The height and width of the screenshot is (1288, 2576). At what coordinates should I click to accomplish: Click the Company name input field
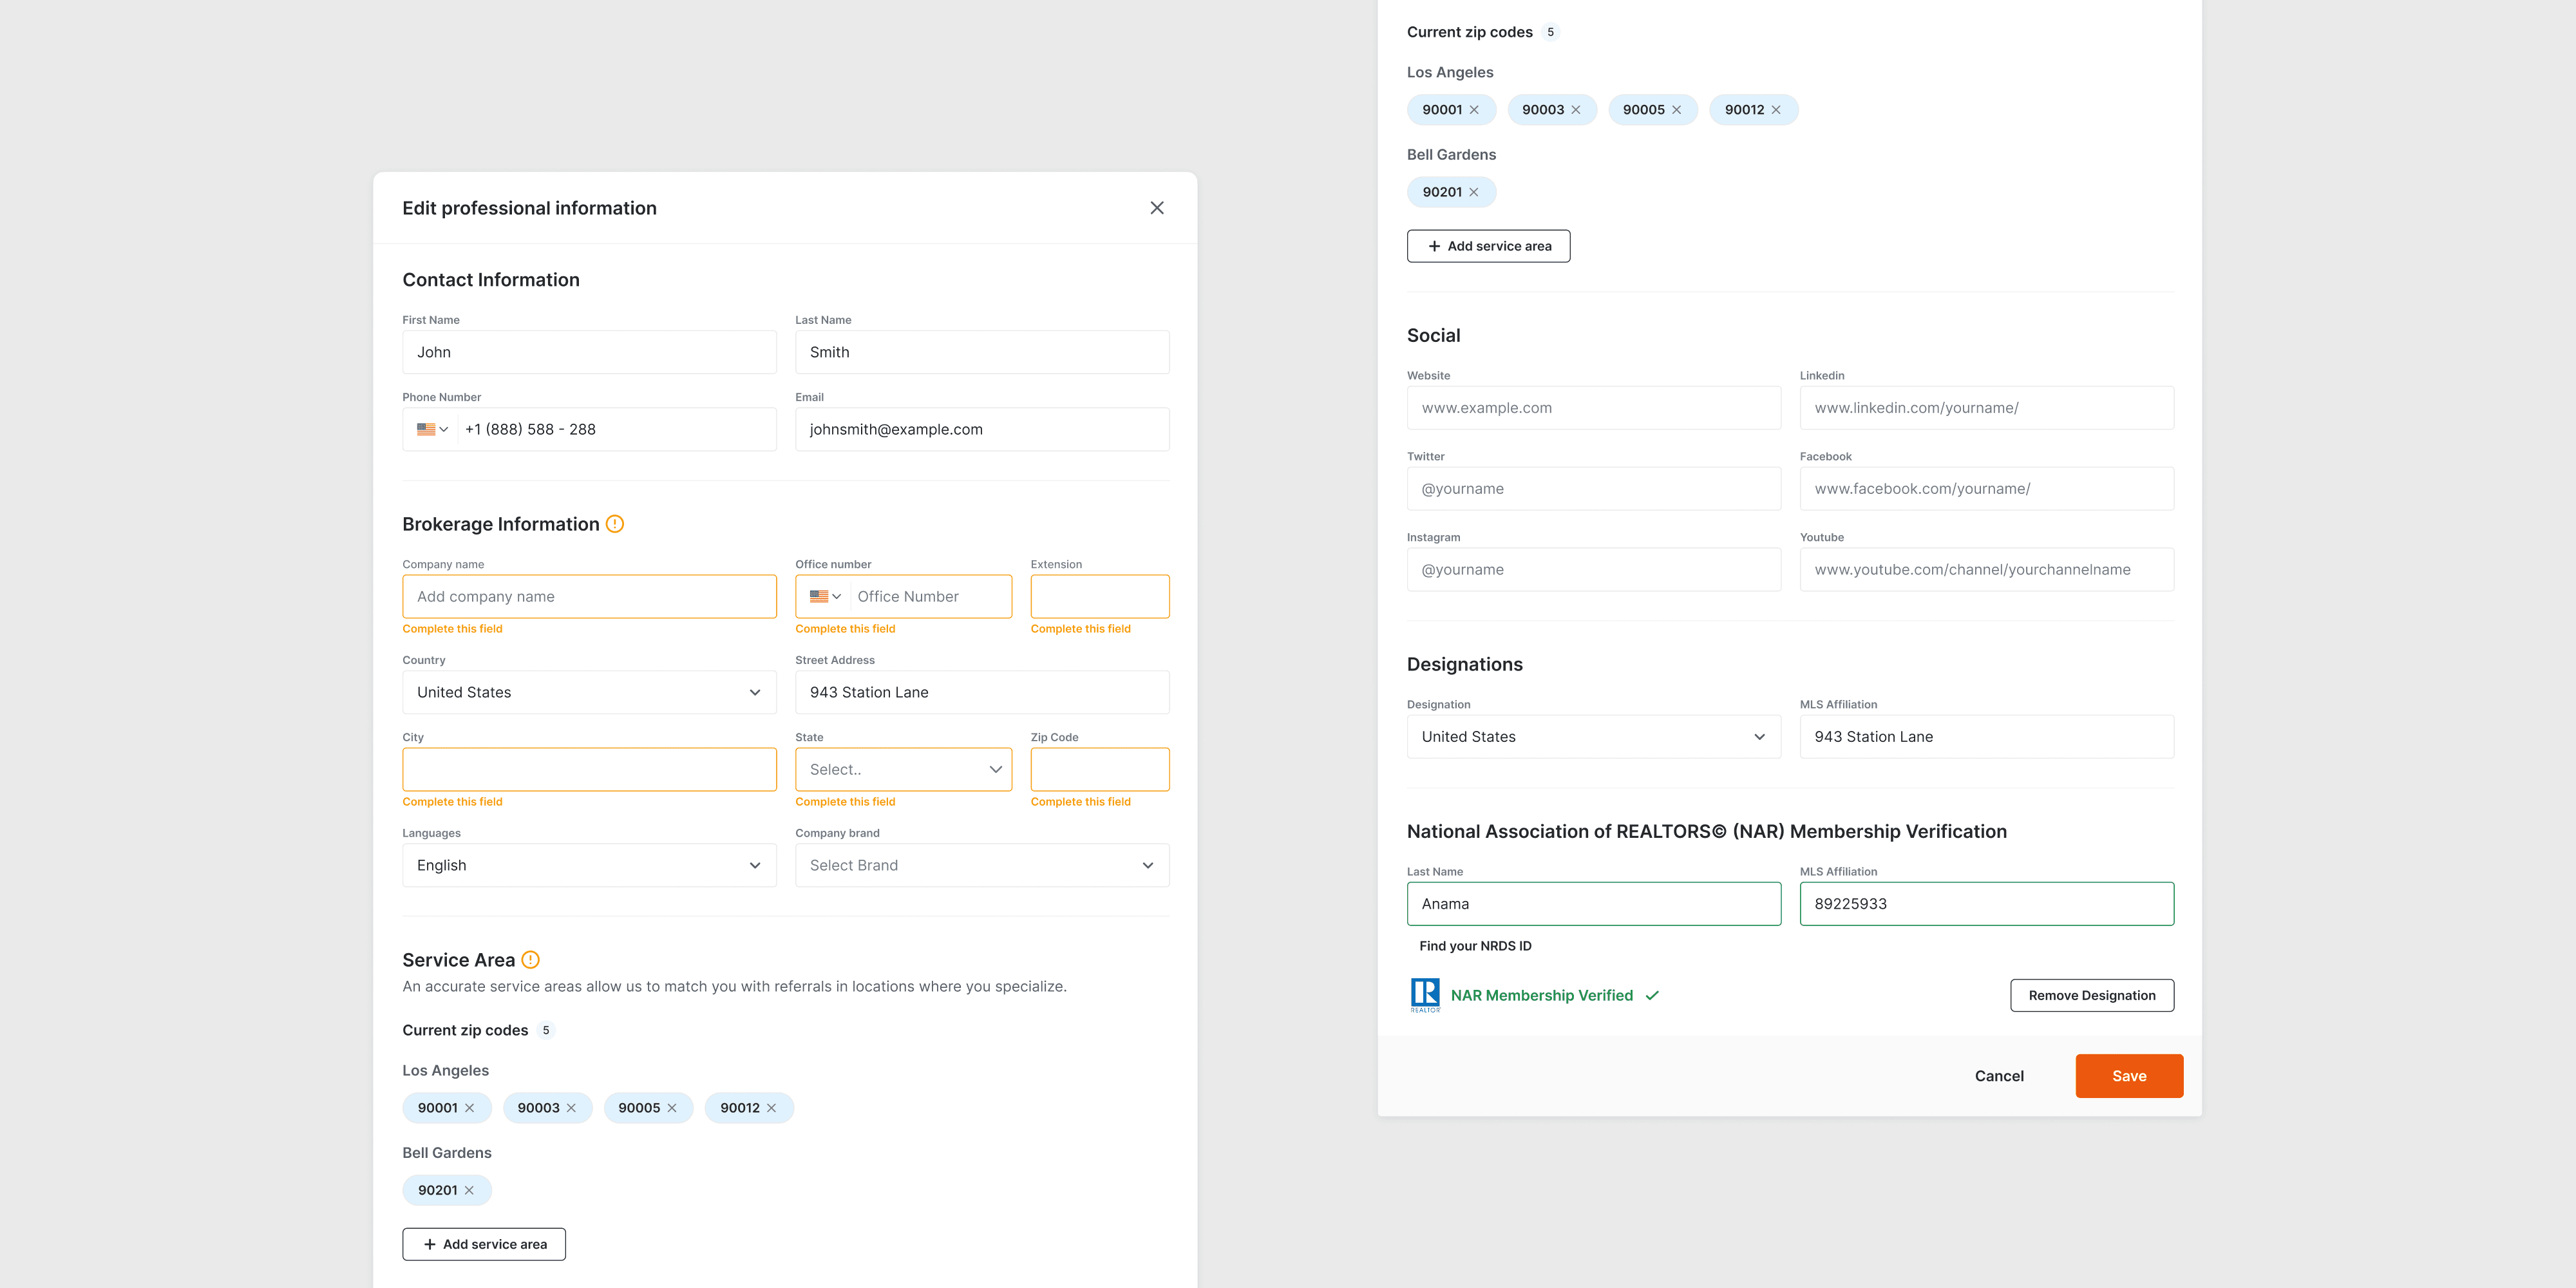coord(589,596)
